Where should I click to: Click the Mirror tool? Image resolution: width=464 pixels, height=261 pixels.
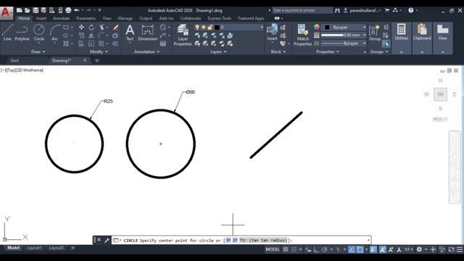coord(91,36)
